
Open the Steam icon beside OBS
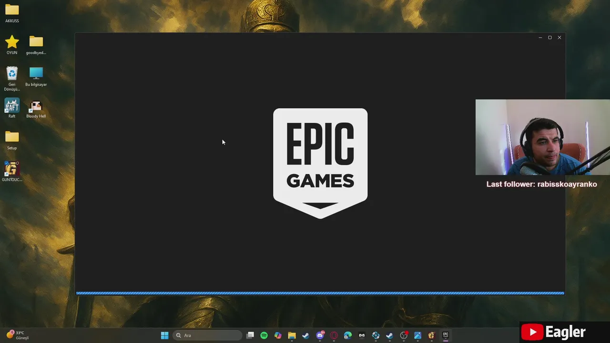pyautogui.click(x=389, y=335)
